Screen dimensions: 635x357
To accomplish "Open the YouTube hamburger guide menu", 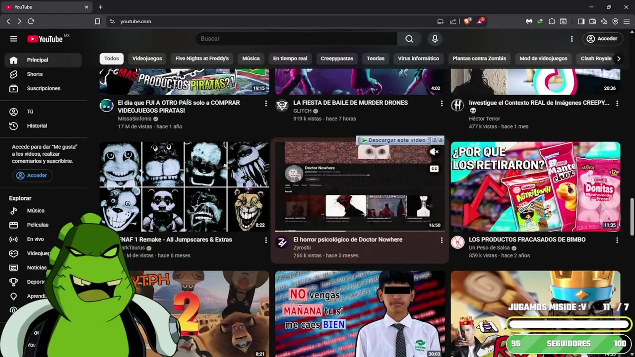I will (13, 39).
